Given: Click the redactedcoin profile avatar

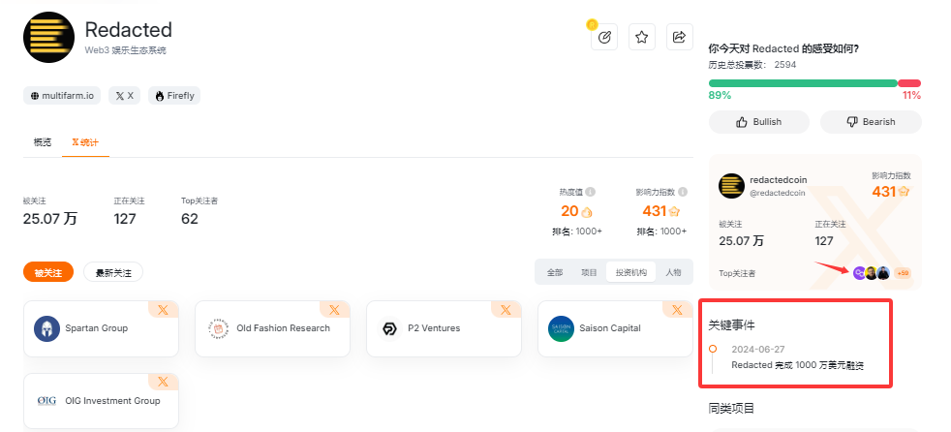Looking at the screenshot, I should tap(731, 186).
